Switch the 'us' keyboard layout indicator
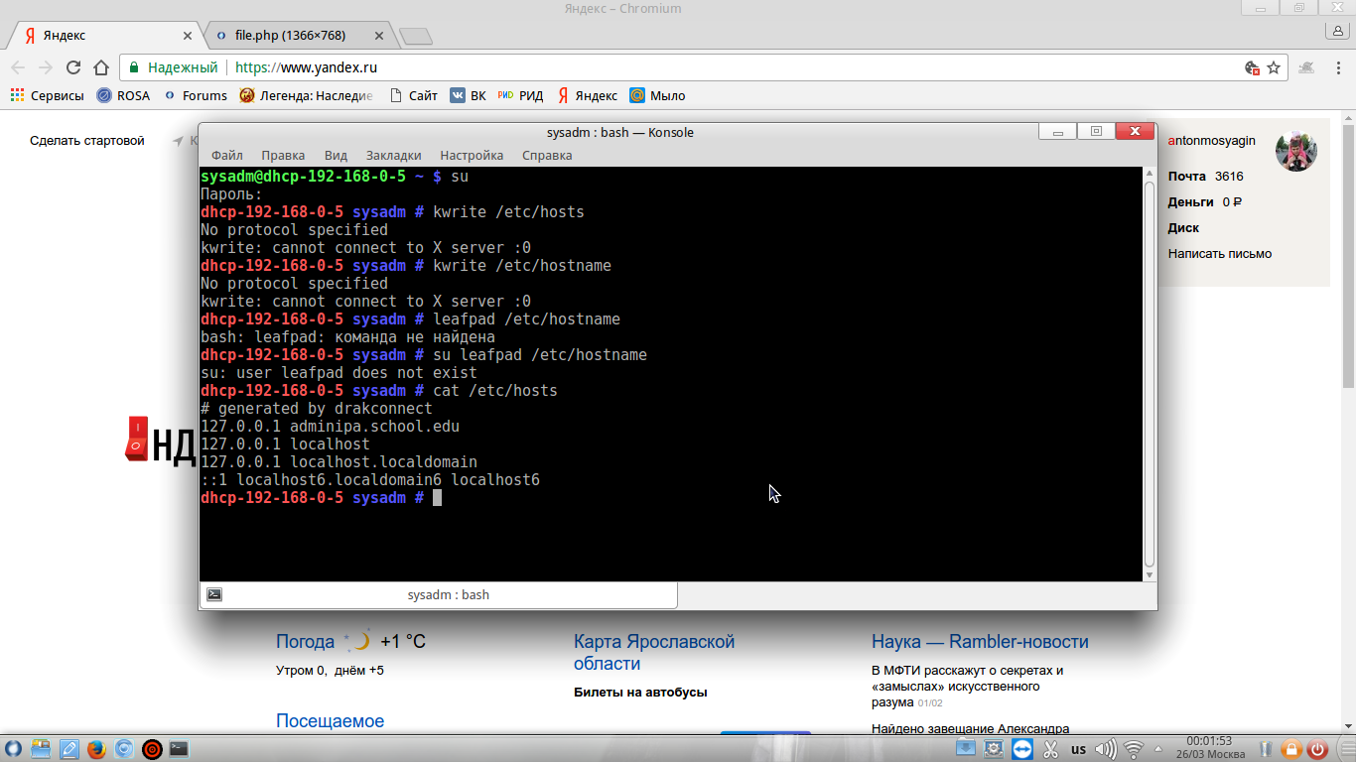 [1079, 750]
